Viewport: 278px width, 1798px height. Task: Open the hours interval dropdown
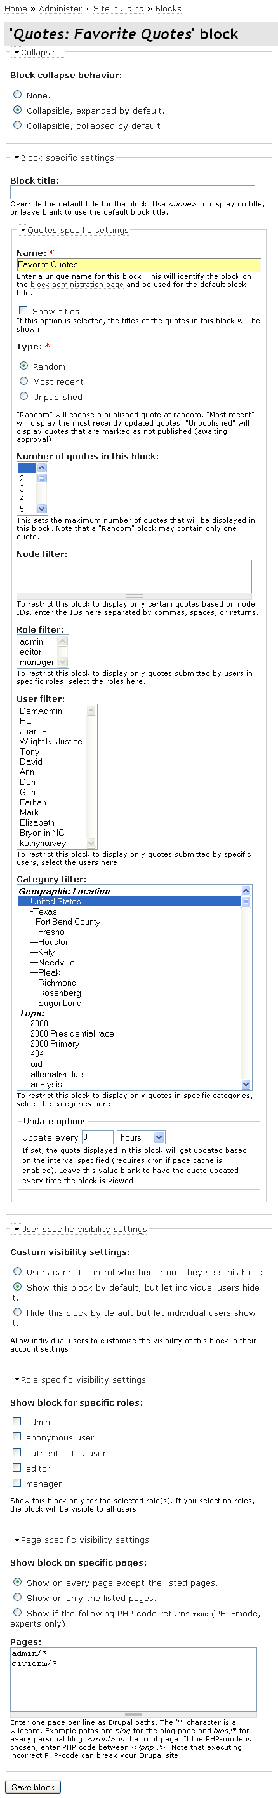click(141, 1137)
